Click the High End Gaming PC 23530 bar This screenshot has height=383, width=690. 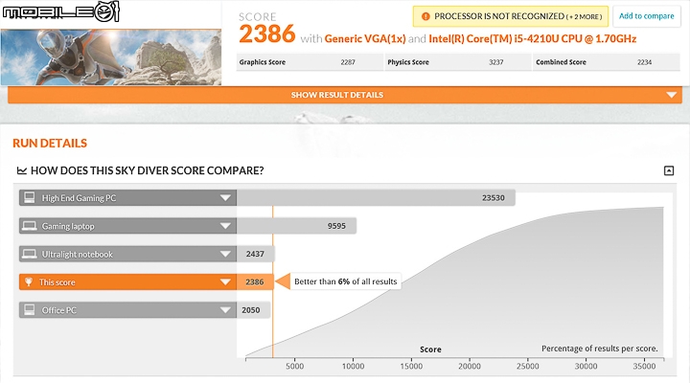pyautogui.click(x=376, y=198)
